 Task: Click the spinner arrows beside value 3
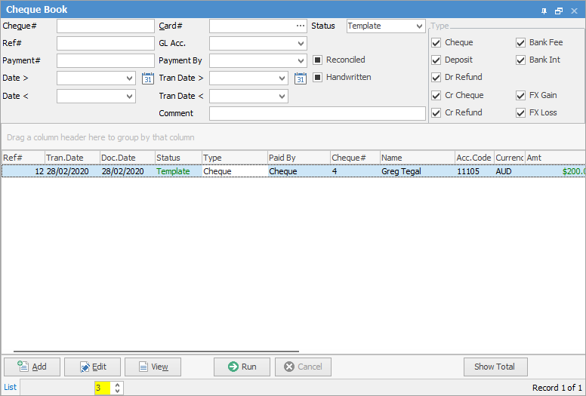click(x=117, y=388)
